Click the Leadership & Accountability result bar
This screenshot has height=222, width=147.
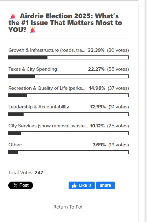68,114
